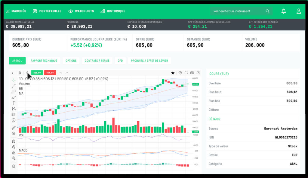
Task: Take a chart snapshot with camera icon
Action: pos(192,73)
